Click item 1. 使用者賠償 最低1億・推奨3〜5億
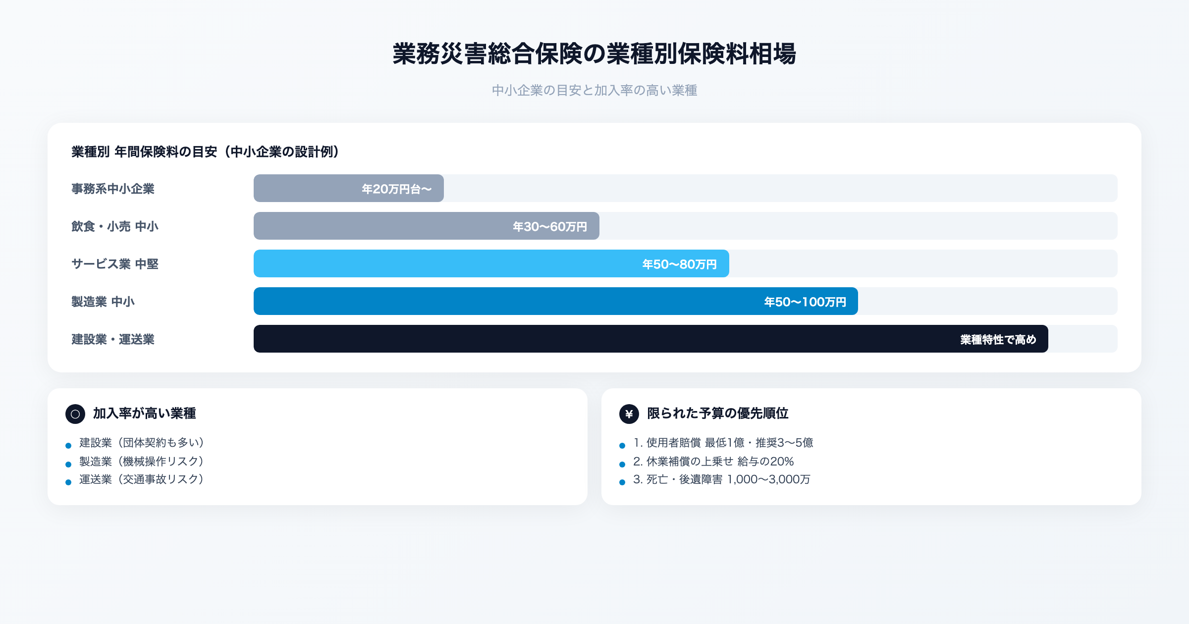The image size is (1189, 624). [723, 443]
